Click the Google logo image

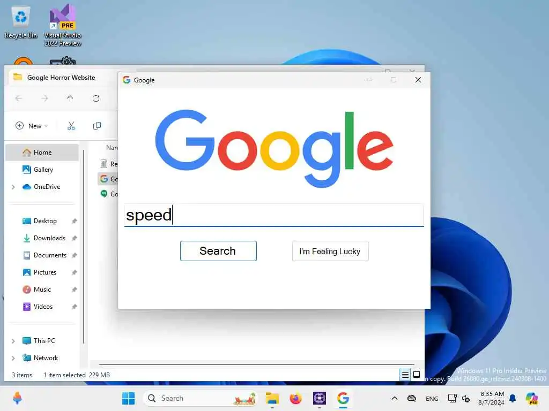pos(274,149)
